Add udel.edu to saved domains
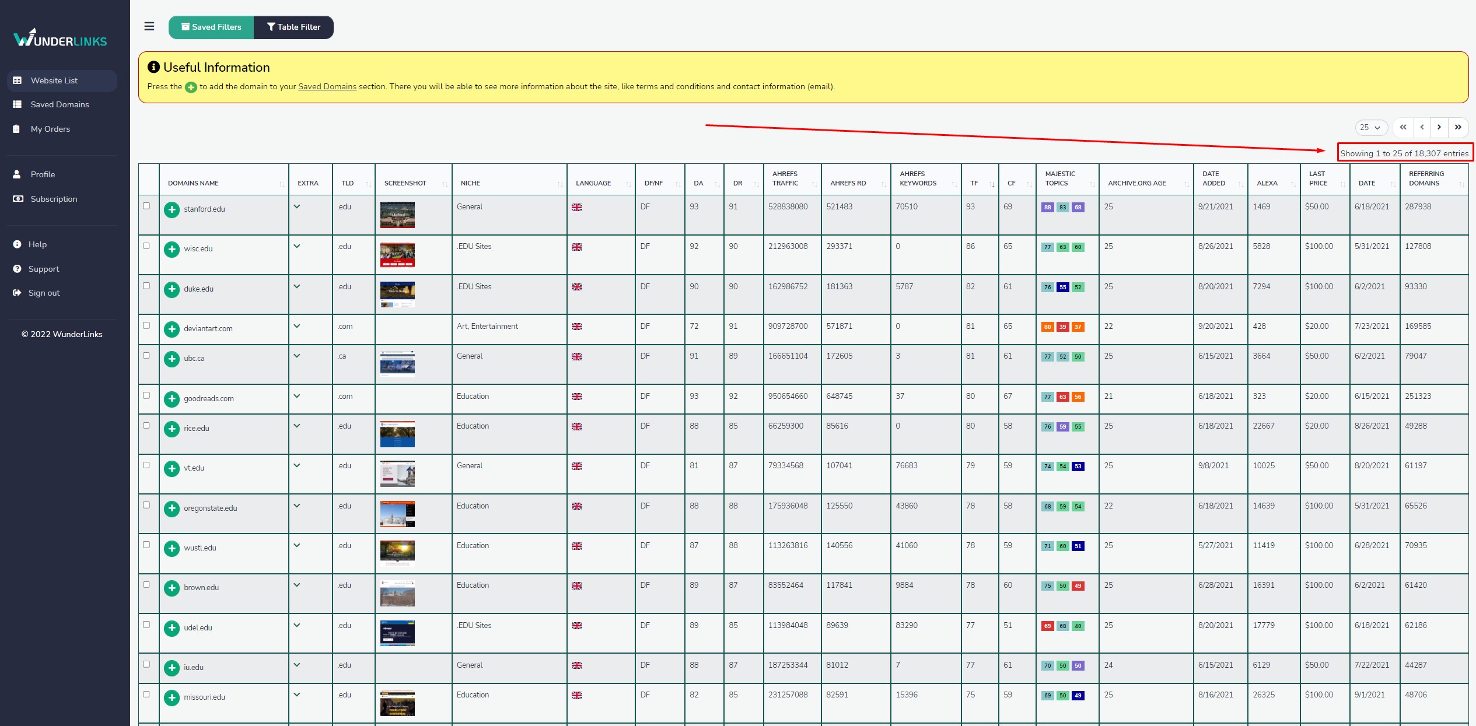This screenshot has height=726, width=1476. (172, 628)
